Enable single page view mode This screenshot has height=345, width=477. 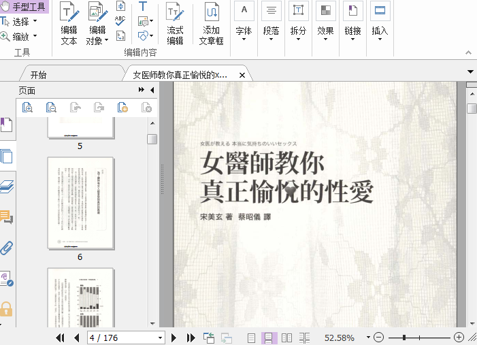coord(252,338)
